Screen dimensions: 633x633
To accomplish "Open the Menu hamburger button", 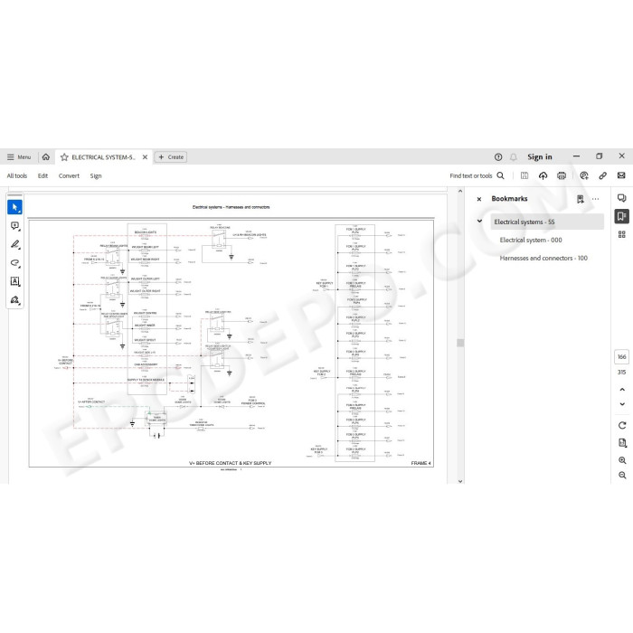I will [x=19, y=157].
